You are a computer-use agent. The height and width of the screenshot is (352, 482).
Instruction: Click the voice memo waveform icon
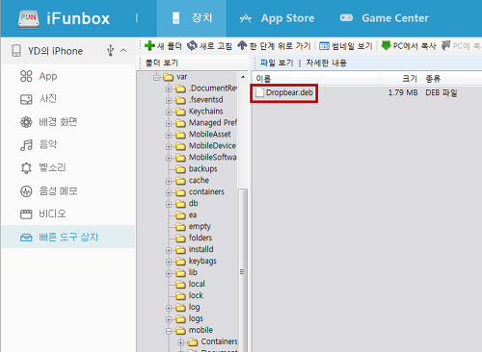coord(26,191)
